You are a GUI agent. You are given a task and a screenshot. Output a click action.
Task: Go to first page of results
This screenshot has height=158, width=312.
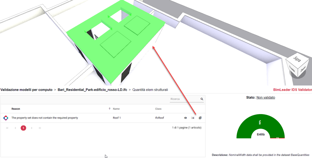(7, 128)
